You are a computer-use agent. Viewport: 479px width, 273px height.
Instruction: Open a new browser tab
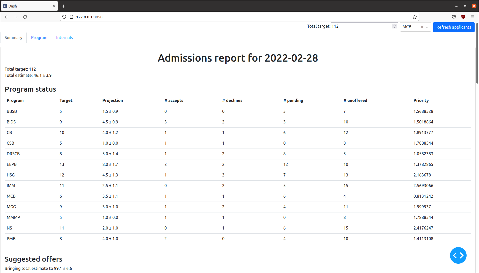64,6
